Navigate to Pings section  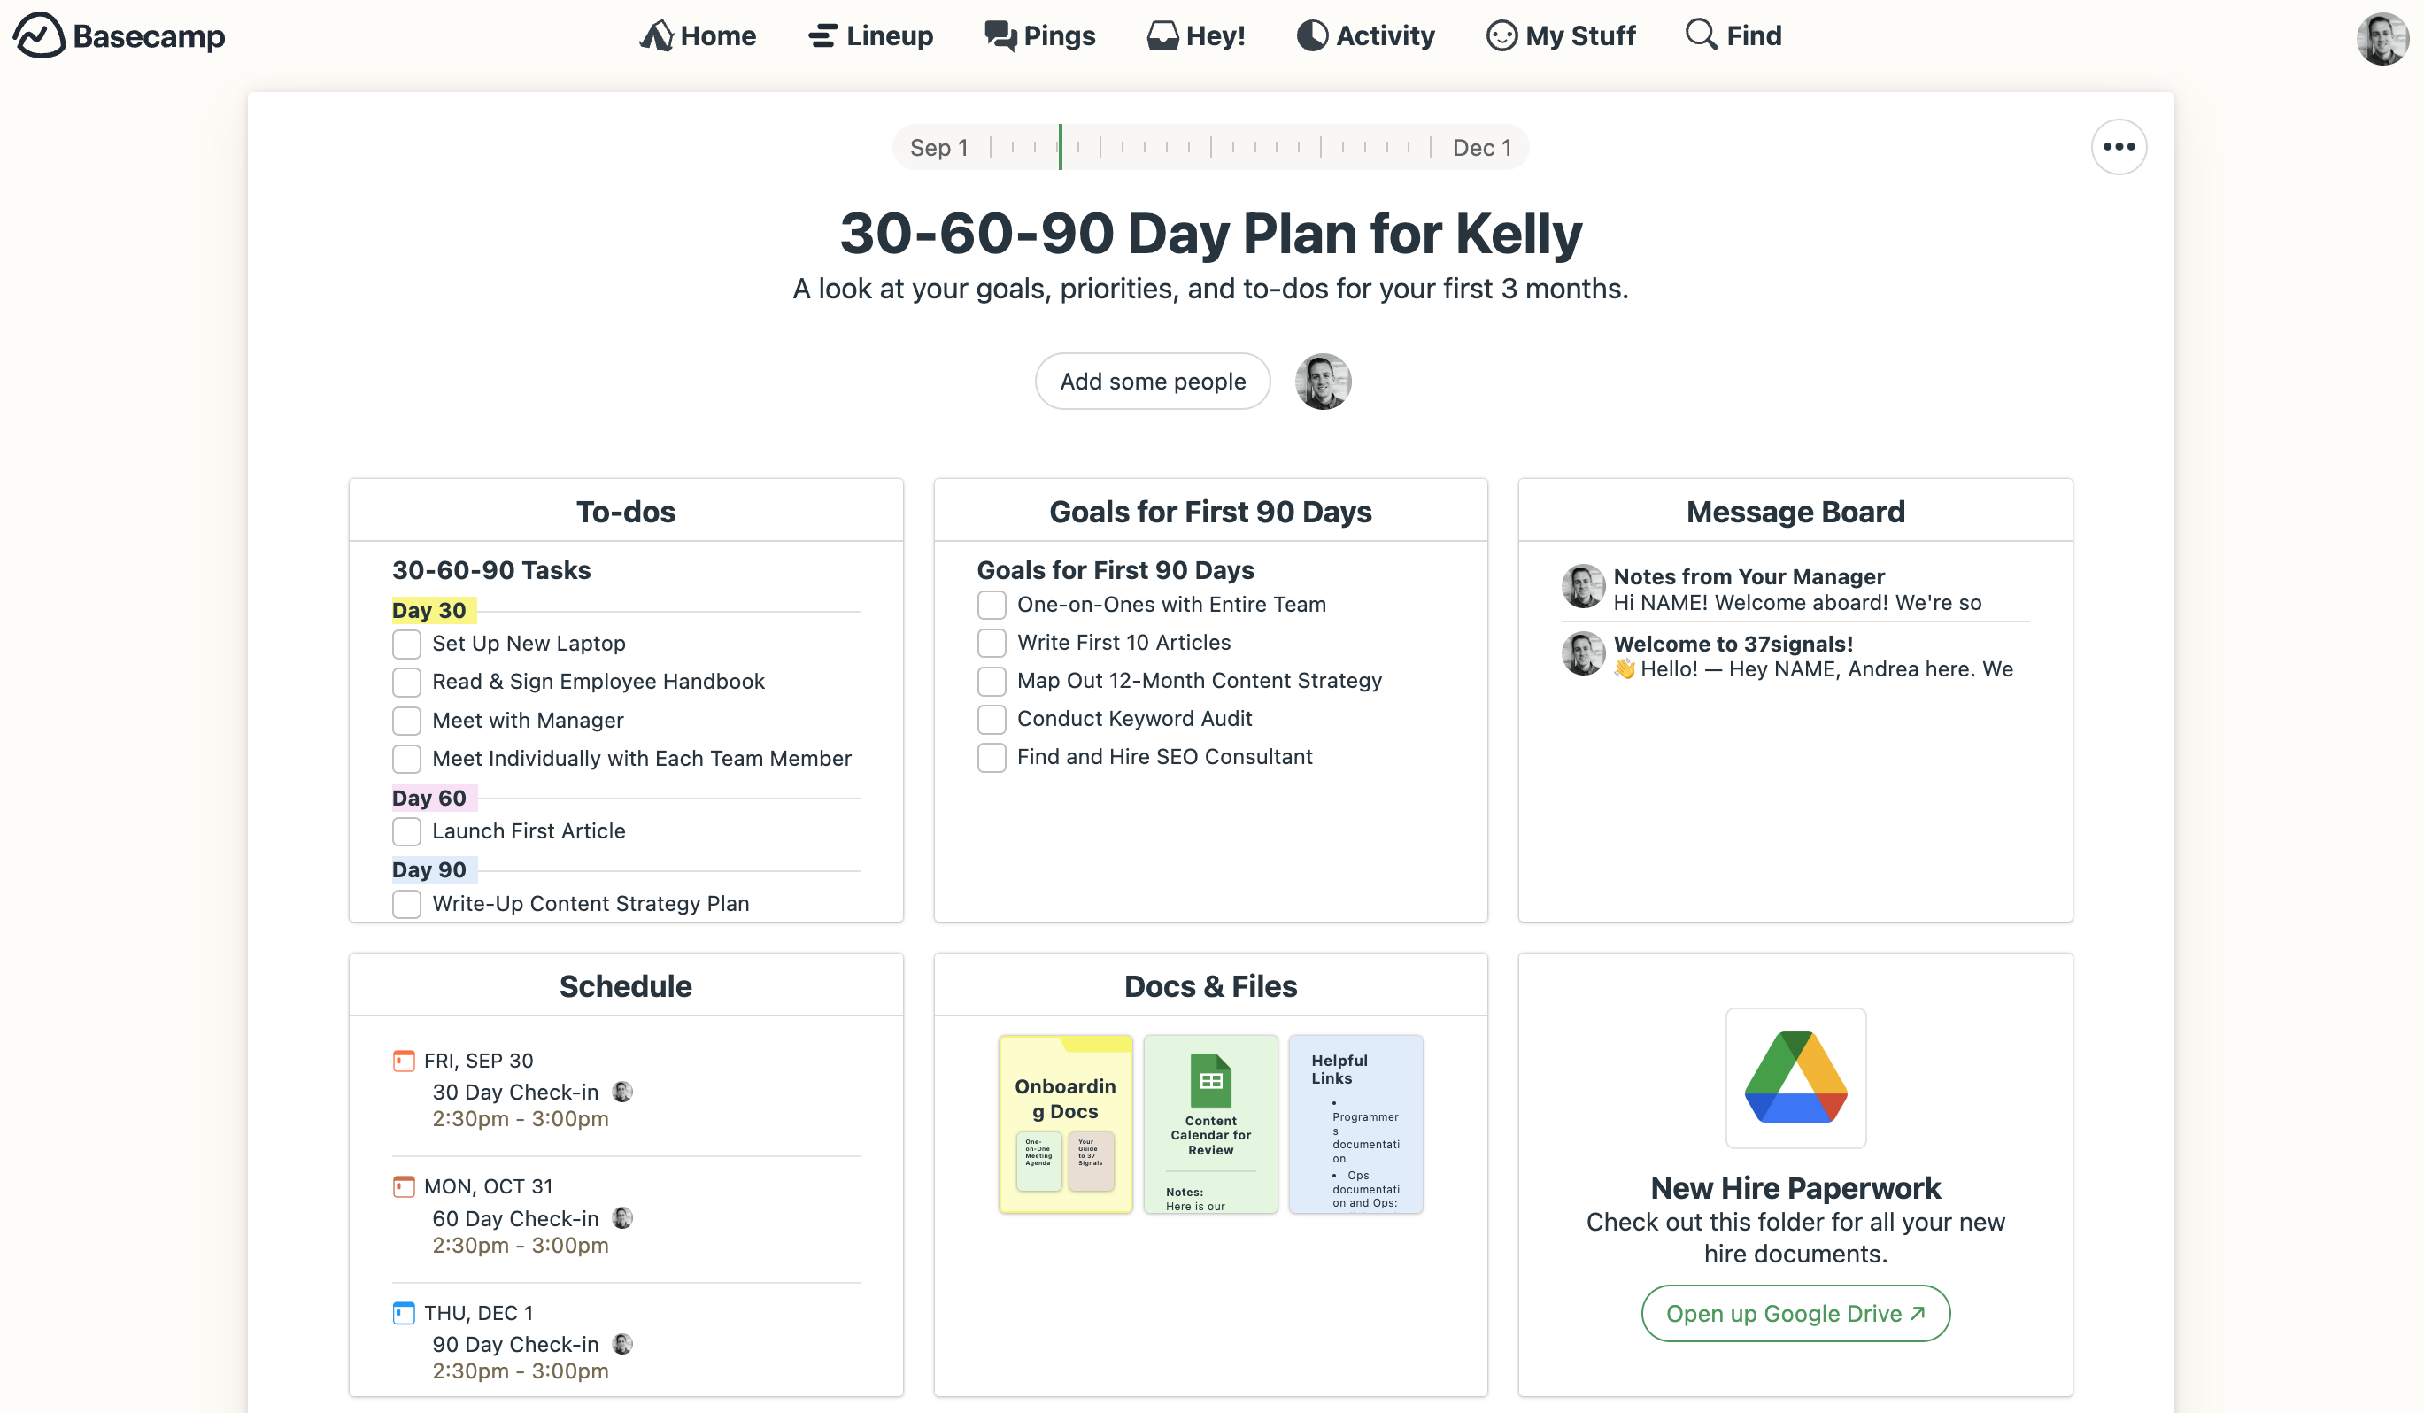pyautogui.click(x=1038, y=37)
